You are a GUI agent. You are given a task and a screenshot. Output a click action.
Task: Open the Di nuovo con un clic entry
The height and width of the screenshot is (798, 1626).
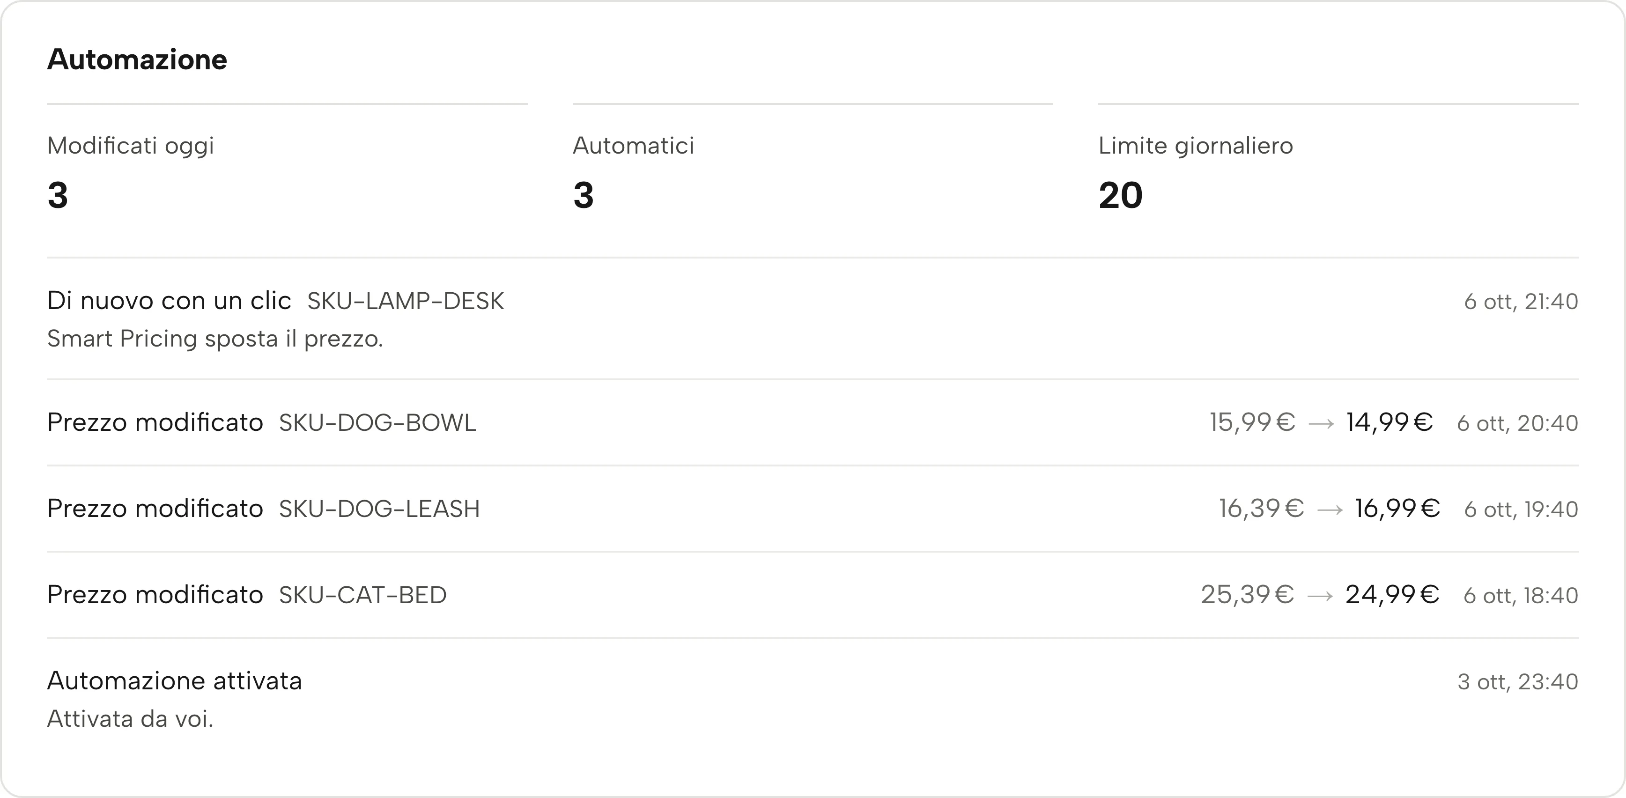pyautogui.click(x=813, y=319)
